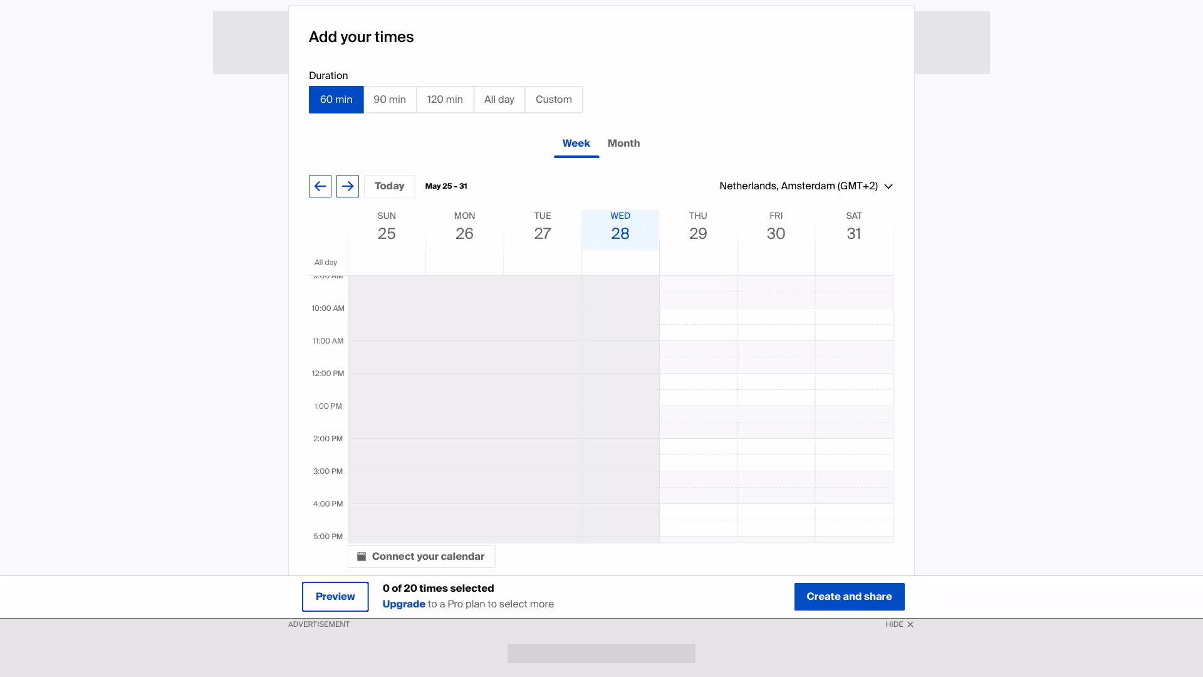Viewport: 1203px width, 677px height.
Task: Click Create and share button
Action: click(x=849, y=597)
